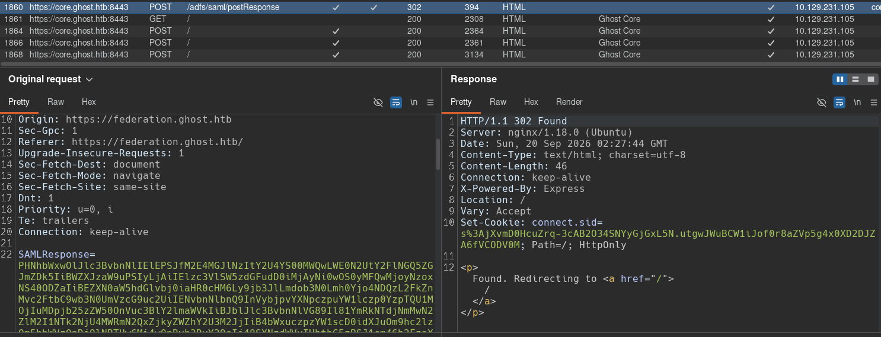The image size is (881, 337).
Task: Click length 3134 cell in row 1868
Action: pos(474,54)
